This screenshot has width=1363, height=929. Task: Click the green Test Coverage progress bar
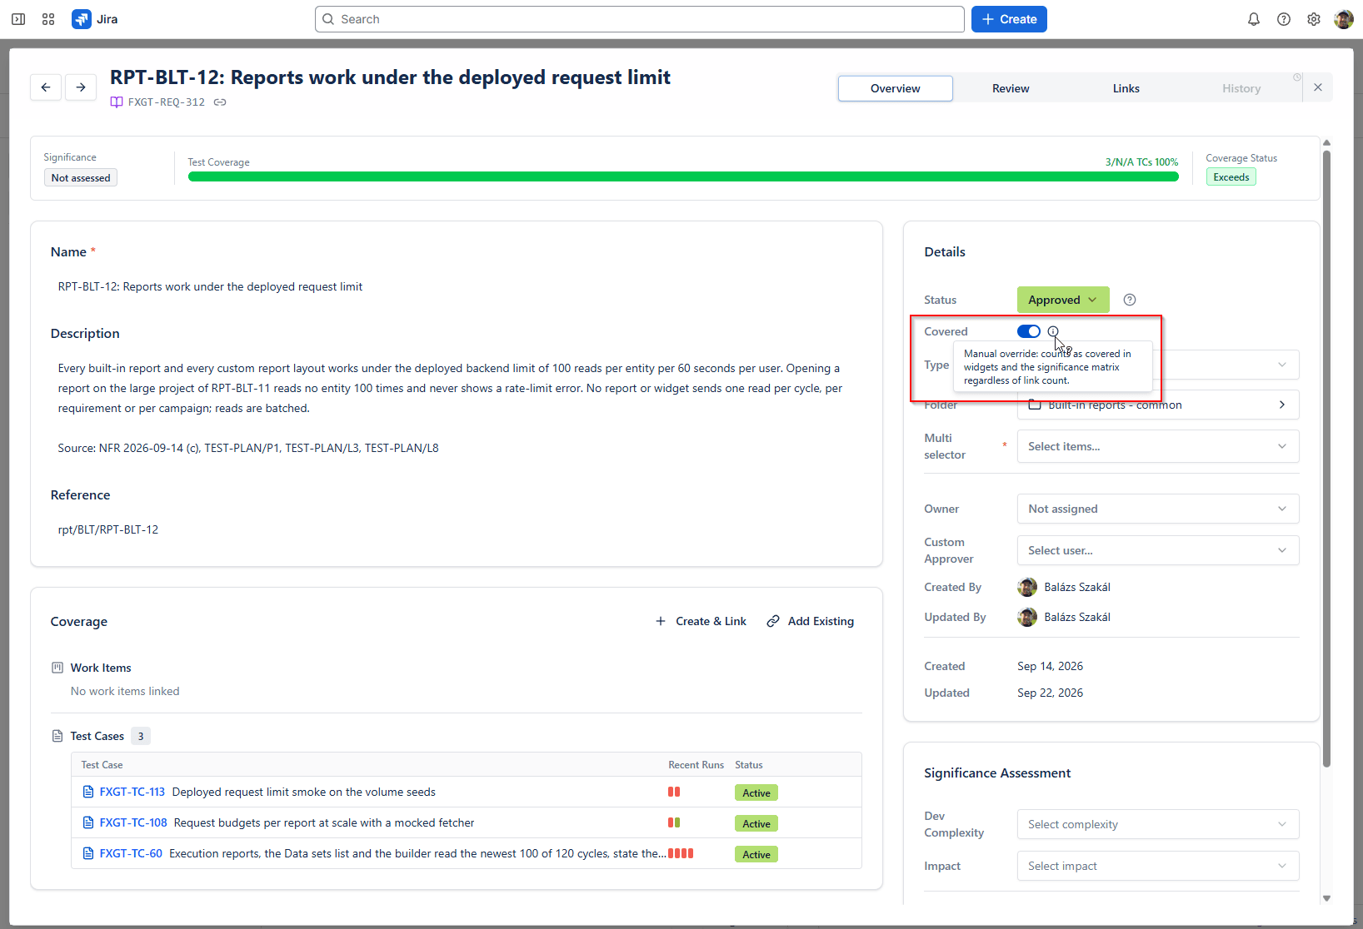[x=683, y=176]
